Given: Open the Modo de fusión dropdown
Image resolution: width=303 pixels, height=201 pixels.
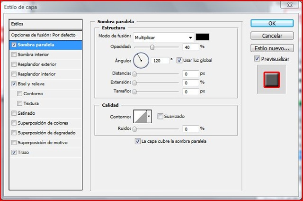Looking at the screenshot, I should tap(163, 37).
